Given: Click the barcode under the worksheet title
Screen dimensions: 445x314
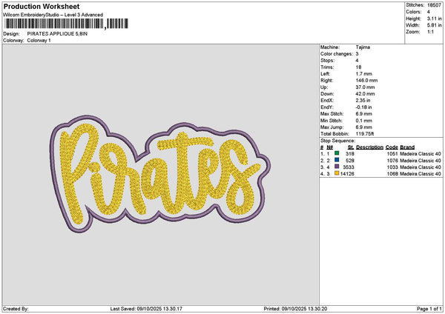Looking at the screenshot, I should coord(67,24).
